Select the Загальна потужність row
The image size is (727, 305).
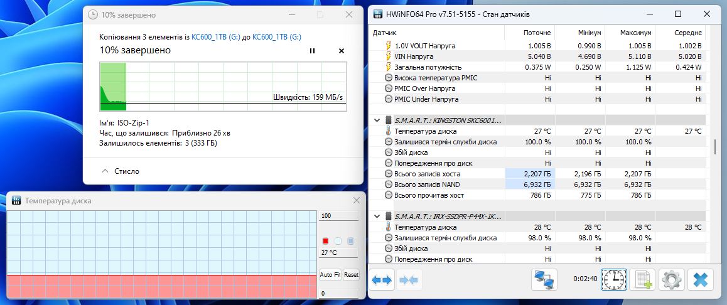pos(539,67)
